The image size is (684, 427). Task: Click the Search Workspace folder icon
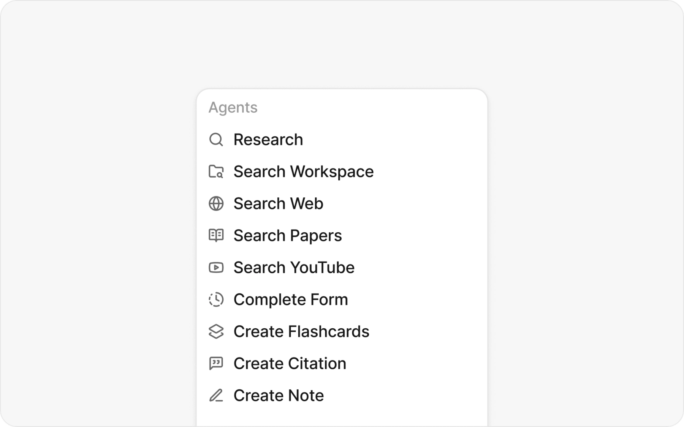[x=216, y=172]
